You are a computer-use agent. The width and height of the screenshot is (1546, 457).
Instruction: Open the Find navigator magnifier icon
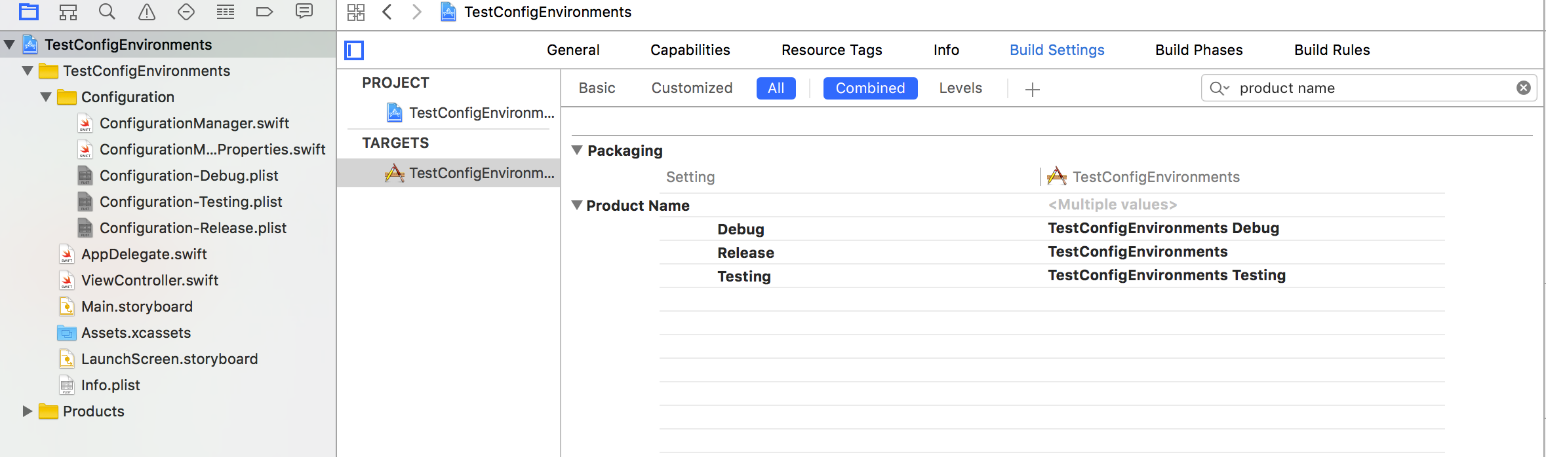coord(107,12)
